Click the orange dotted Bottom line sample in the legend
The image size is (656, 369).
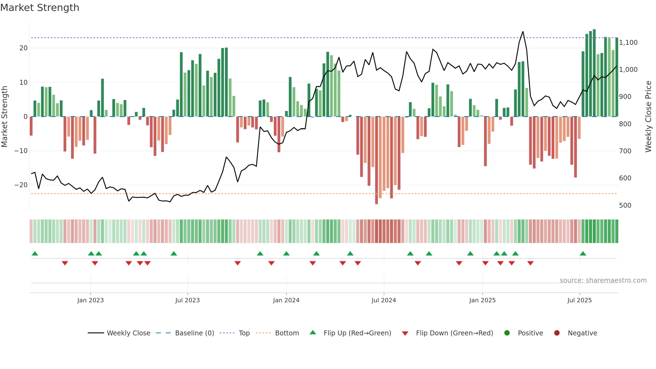click(x=263, y=333)
